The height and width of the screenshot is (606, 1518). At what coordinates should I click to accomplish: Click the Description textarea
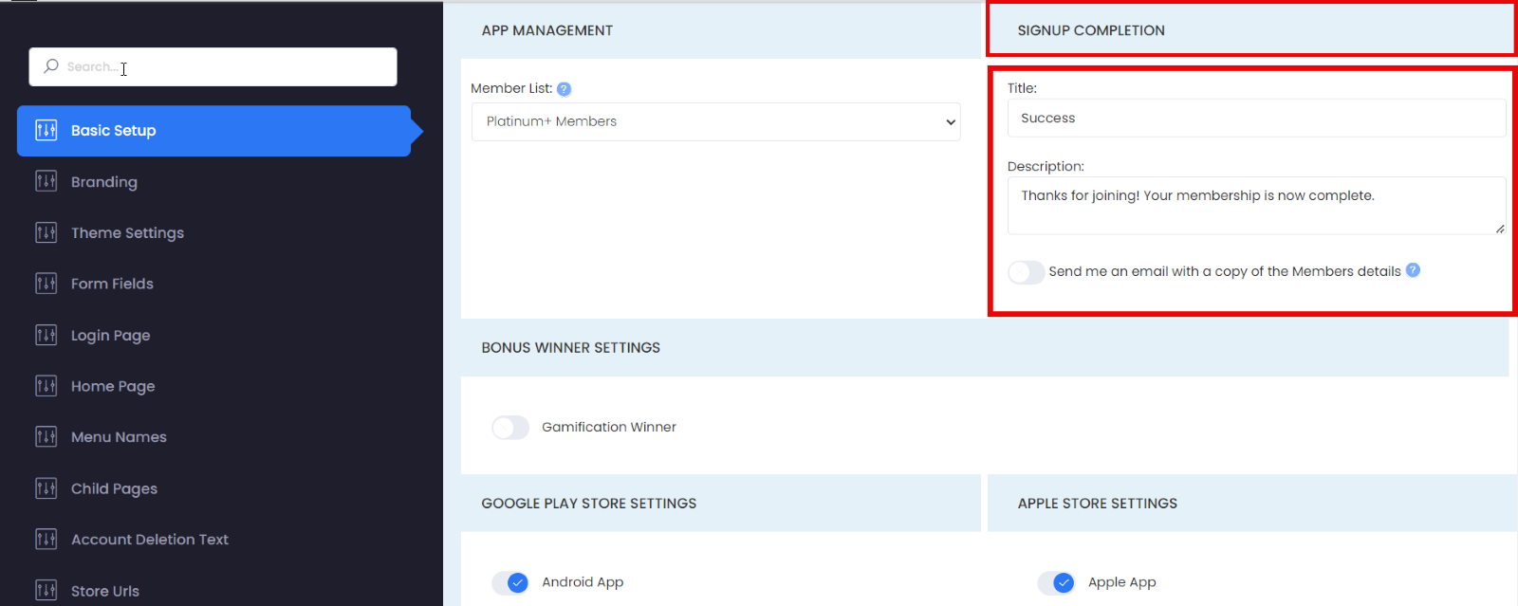(1256, 205)
